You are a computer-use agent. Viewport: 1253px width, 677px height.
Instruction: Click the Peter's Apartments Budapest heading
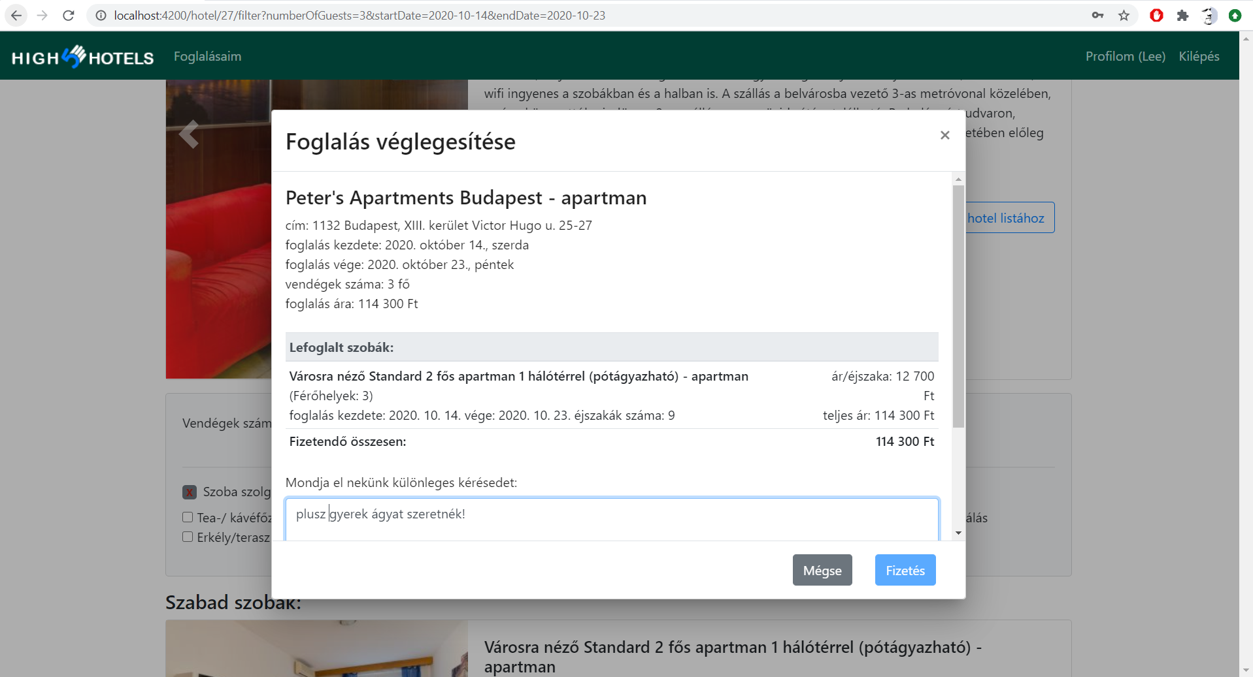pos(466,198)
